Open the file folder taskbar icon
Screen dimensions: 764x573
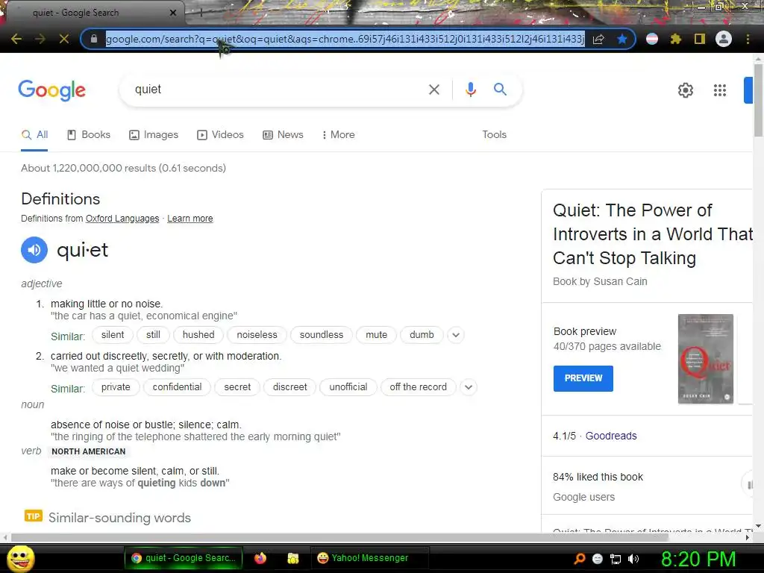point(292,558)
